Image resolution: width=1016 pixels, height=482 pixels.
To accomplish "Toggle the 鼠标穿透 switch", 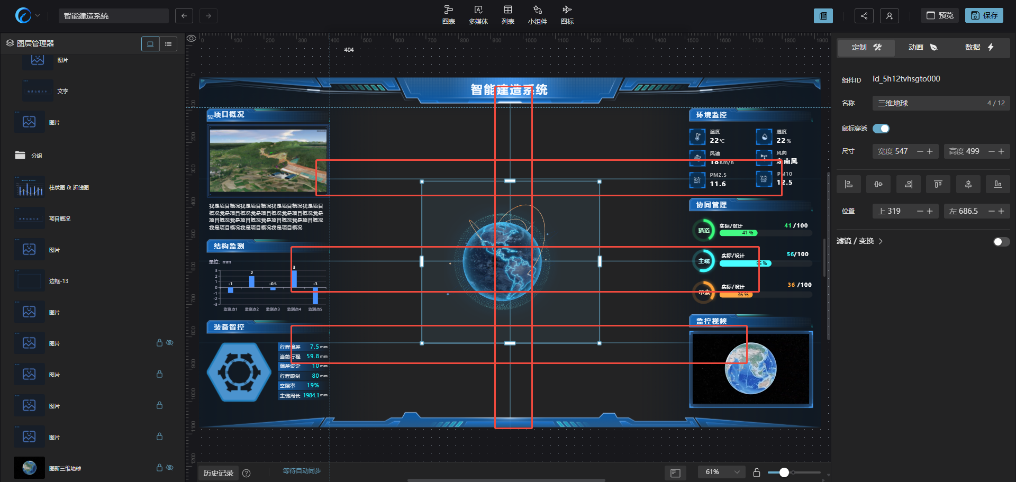I will (x=881, y=129).
